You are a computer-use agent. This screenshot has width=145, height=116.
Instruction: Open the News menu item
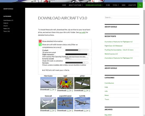click(123, 5)
